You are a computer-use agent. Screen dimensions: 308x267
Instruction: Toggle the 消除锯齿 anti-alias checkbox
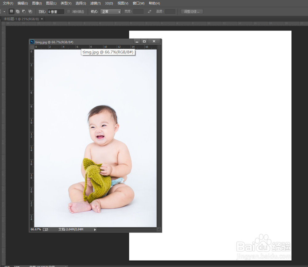click(69, 12)
